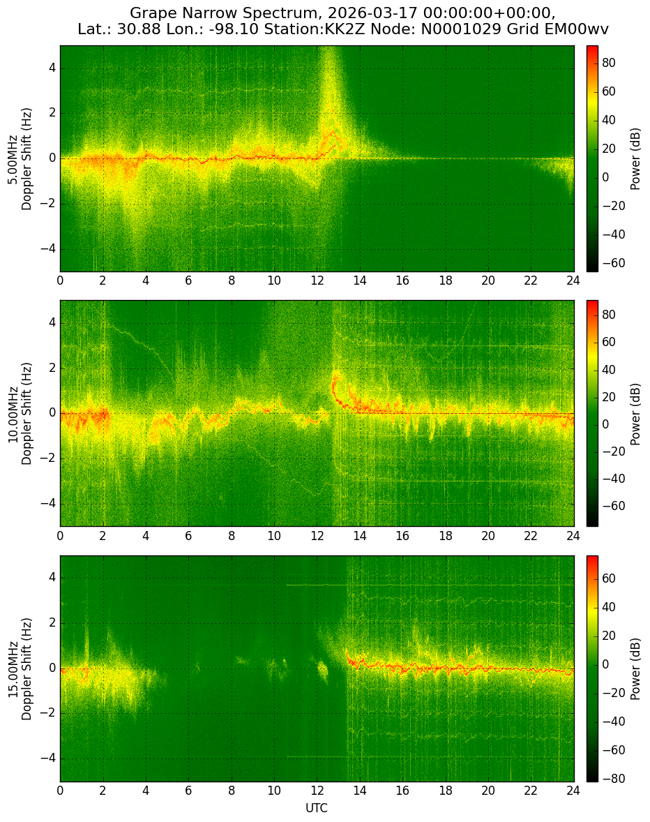Click the Power (dB) label on the top colorbar
Viewport: 650px width, 822px height.
click(635, 159)
